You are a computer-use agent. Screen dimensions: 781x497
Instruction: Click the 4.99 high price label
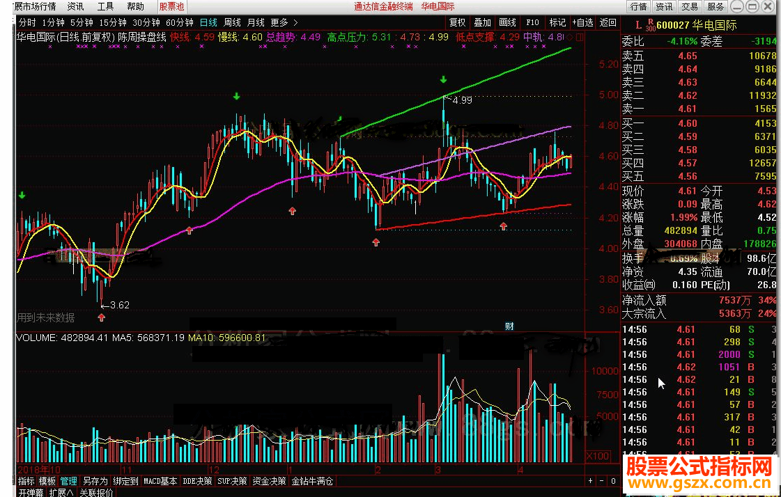(462, 100)
